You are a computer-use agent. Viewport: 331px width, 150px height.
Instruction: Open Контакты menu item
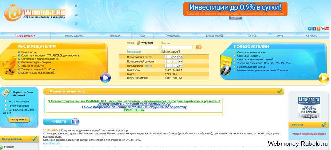click(x=311, y=36)
